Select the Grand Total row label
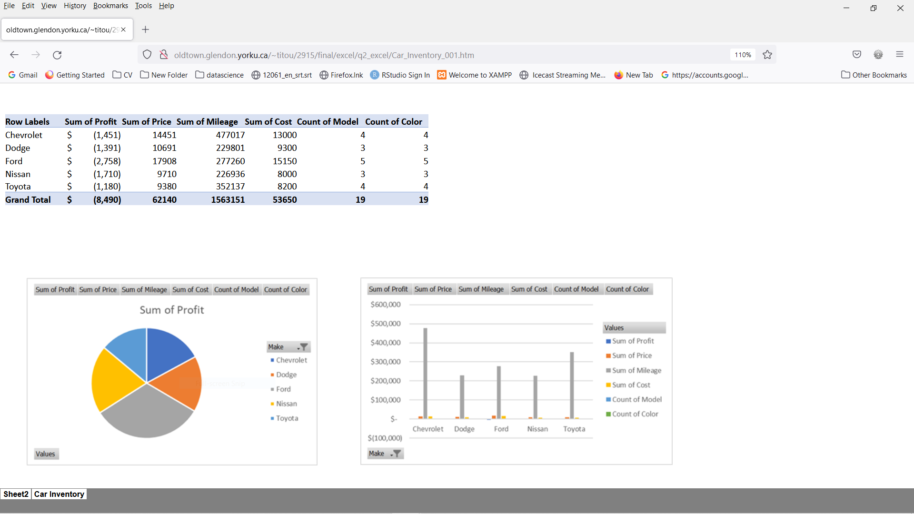This screenshot has width=914, height=514. [x=28, y=200]
